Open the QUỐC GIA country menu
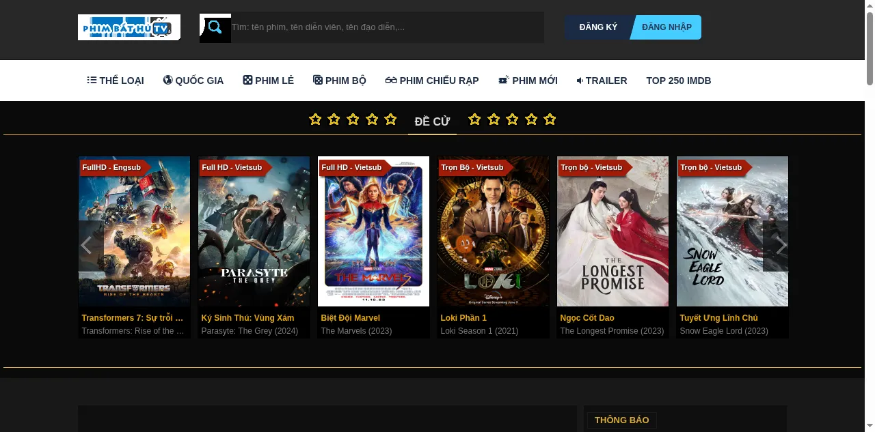Viewport: 875px width, 432px height. click(193, 81)
